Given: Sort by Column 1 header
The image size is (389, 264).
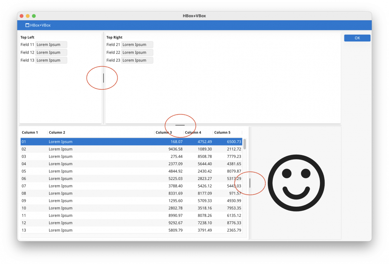Looking at the screenshot, I should click(30, 132).
